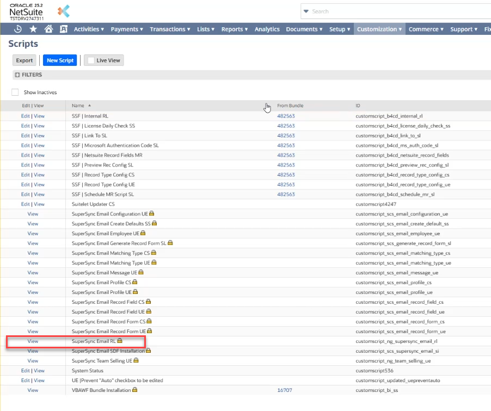491x411 pixels.
Task: Open the Reports menu
Action: 234,29
